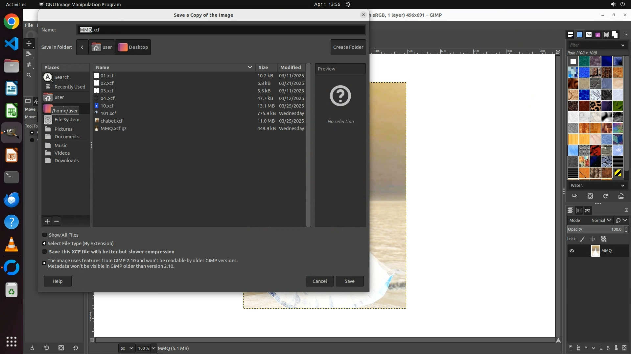Viewport: 631px width, 354px height.
Task: Click the remove bookmark minus icon
Action: [57, 221]
